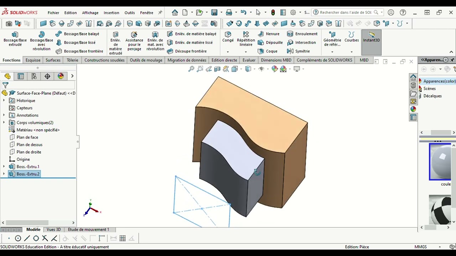Pin the menu bar
Screen dimensions: 456x256
pos(160,12)
